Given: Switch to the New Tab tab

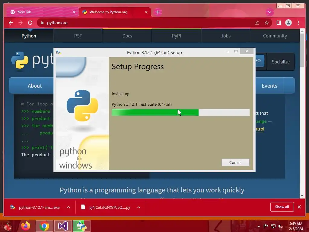Looking at the screenshot, I should click(41, 12).
